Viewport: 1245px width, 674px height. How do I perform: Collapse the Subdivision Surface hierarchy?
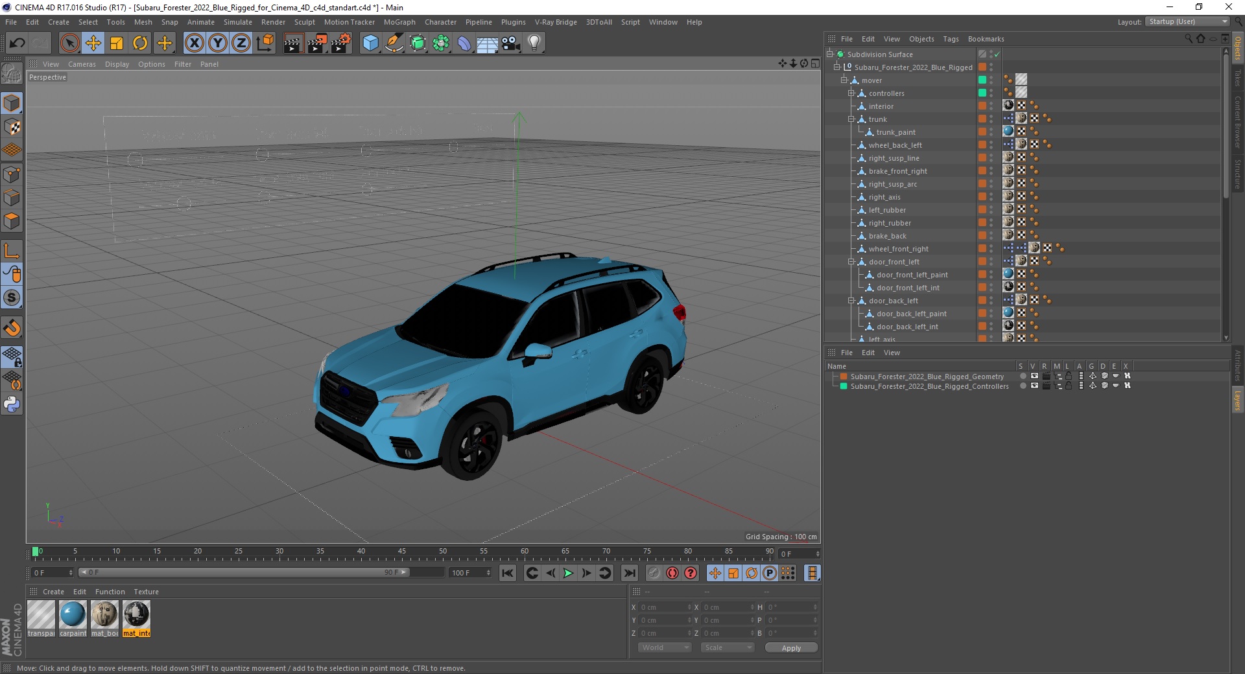[829, 54]
